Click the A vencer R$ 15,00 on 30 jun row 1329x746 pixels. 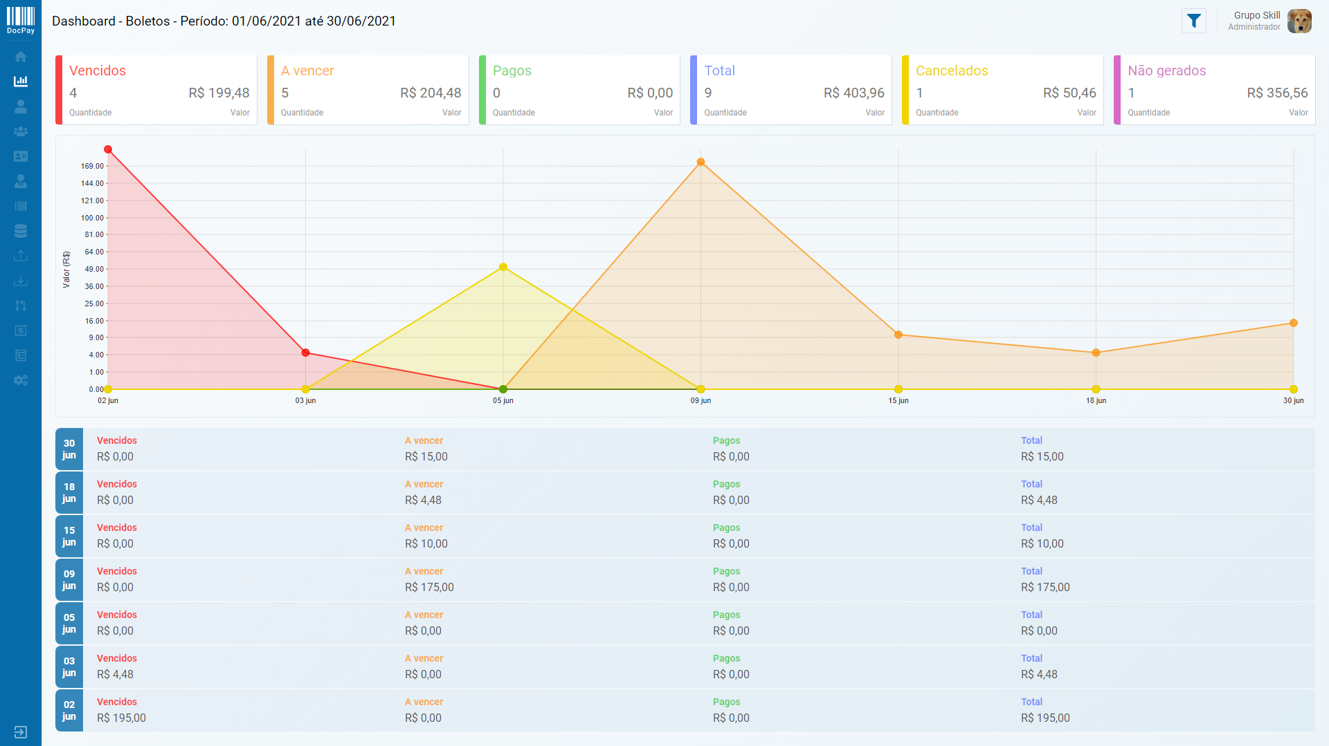426,456
